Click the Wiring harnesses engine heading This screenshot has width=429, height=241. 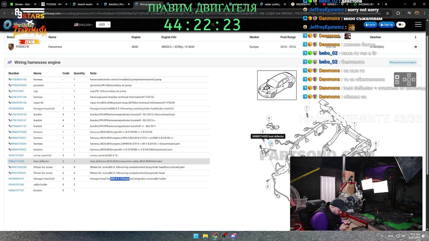coord(37,62)
